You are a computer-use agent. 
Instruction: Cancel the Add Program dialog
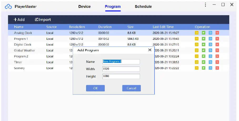pos(131,88)
